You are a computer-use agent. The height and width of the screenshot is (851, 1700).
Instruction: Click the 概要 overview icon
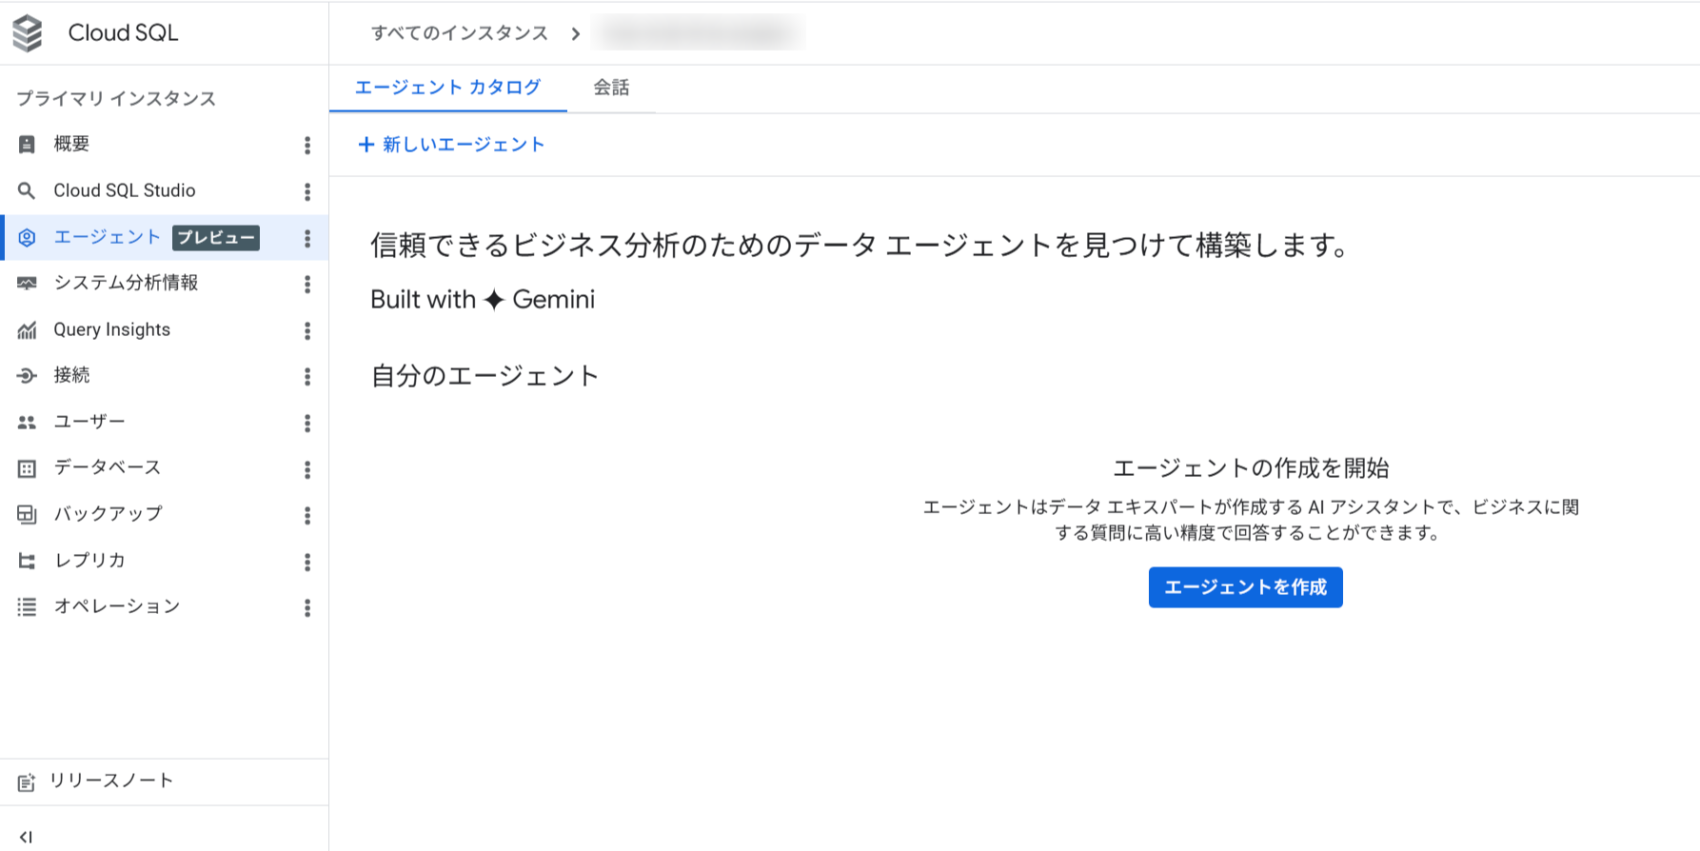27,145
